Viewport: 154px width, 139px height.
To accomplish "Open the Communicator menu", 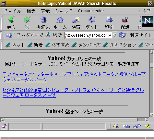I will click(x=91, y=11).
